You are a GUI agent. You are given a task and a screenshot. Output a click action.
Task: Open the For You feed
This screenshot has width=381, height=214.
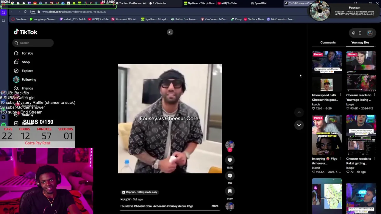click(x=27, y=53)
